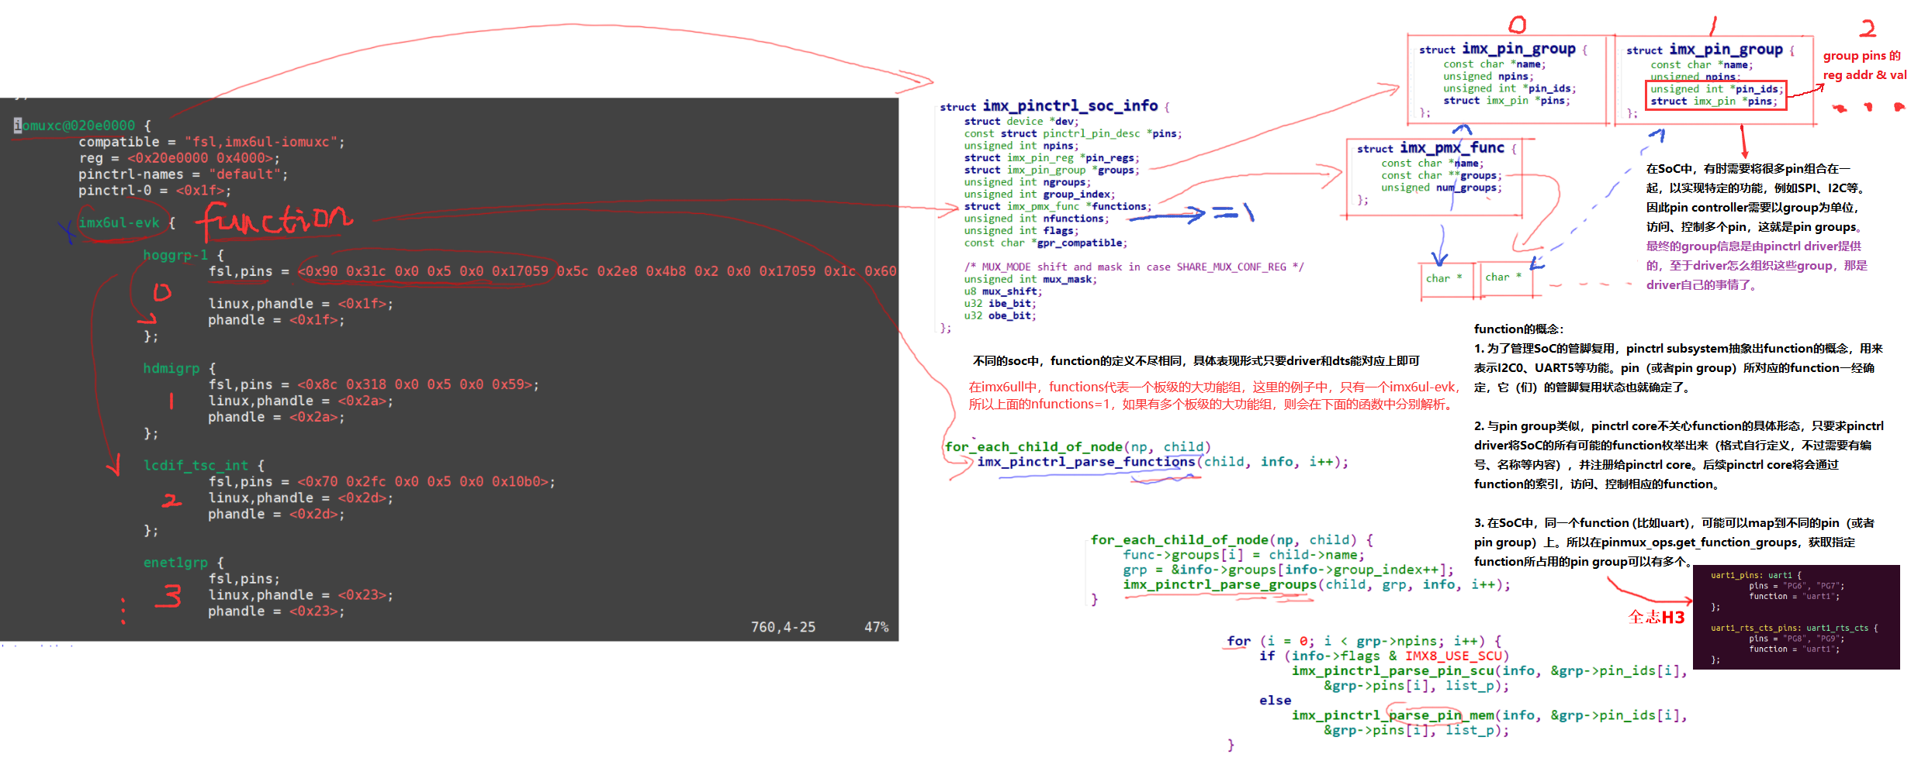
Task: Click the 760,4-25 cursor position indicator
Action: coord(783,627)
